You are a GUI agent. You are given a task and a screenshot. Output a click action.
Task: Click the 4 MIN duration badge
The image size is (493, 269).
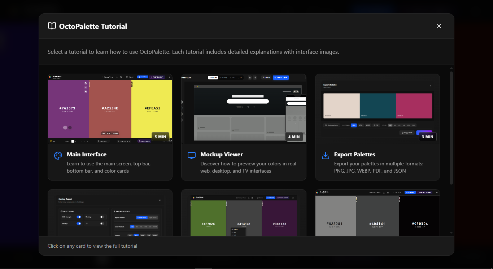point(294,136)
